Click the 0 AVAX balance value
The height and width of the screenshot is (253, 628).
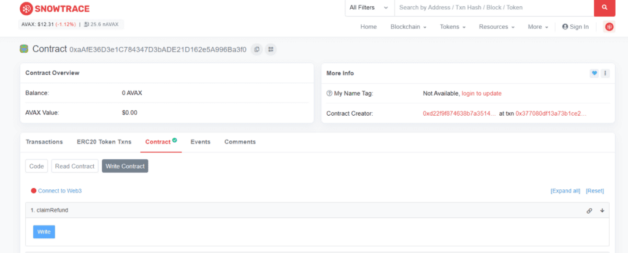point(132,93)
